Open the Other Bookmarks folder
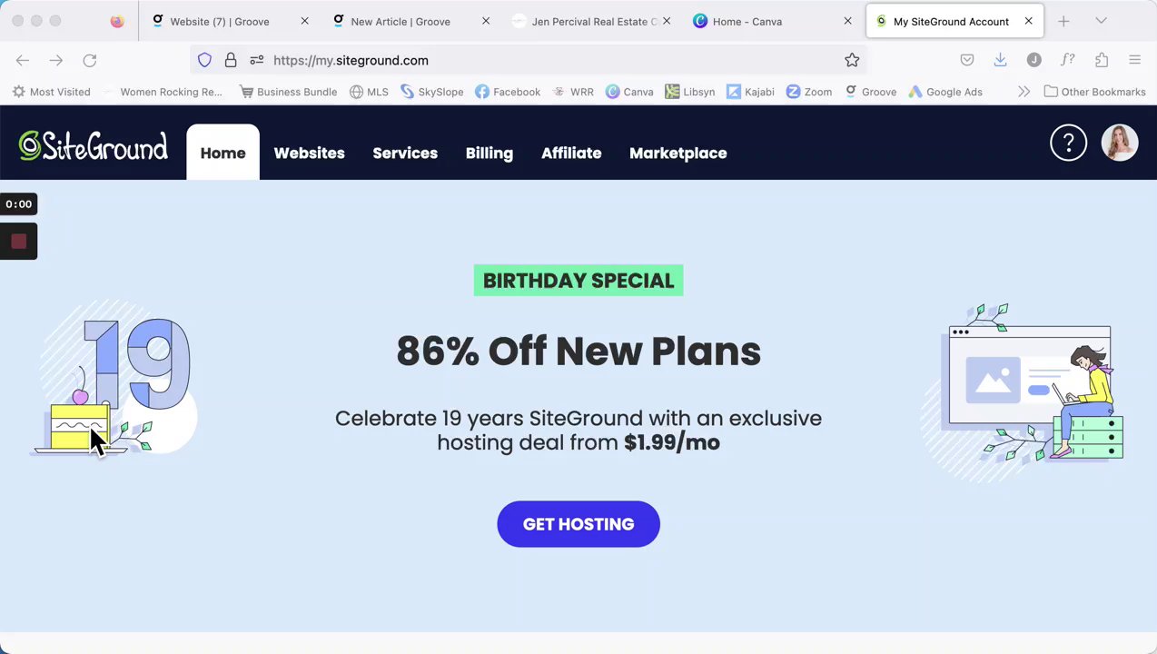 (1094, 92)
